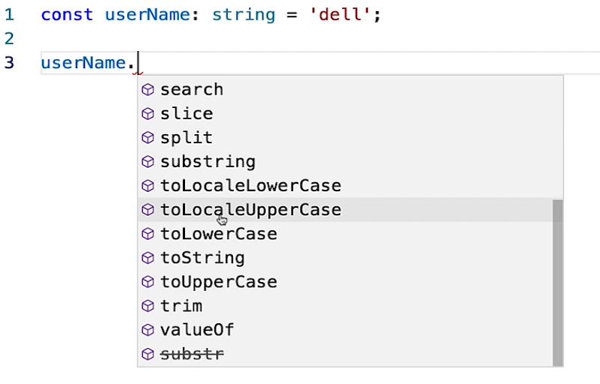Click the userName identifier on line 3
The image size is (600, 384).
click(82, 63)
